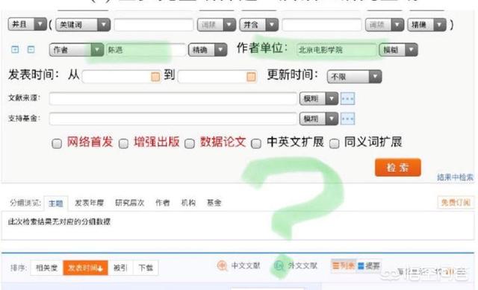Open the 模糊 dropdown beside 作者单位

point(398,50)
